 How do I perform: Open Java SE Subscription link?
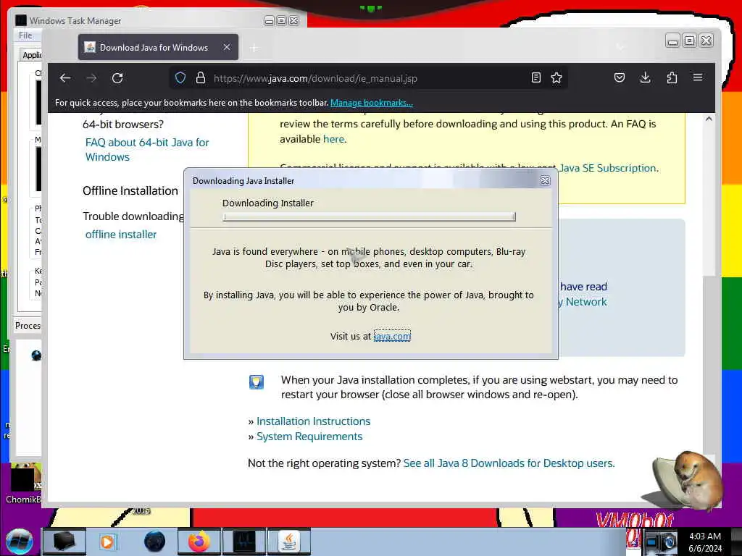tap(608, 168)
